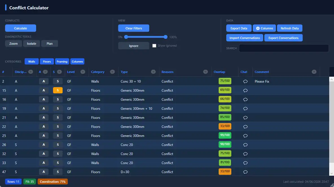Click the Isolate diagnostic tool
This screenshot has height=187, width=334.
coord(32,44)
